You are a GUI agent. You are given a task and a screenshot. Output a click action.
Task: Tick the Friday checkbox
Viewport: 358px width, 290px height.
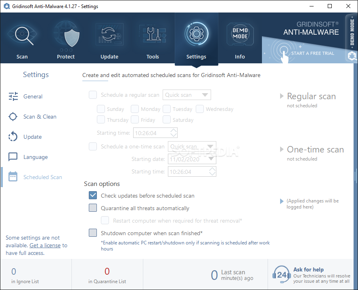[x=135, y=120]
